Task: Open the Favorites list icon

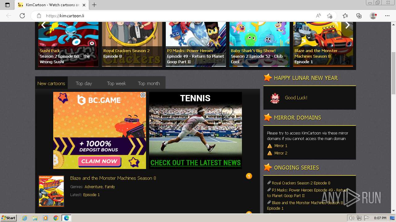Action: pyautogui.click(x=345, y=16)
